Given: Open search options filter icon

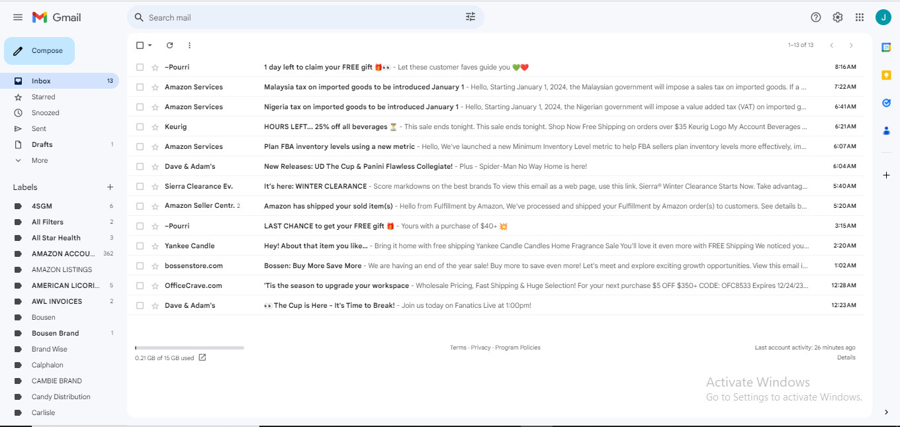Looking at the screenshot, I should pyautogui.click(x=471, y=17).
